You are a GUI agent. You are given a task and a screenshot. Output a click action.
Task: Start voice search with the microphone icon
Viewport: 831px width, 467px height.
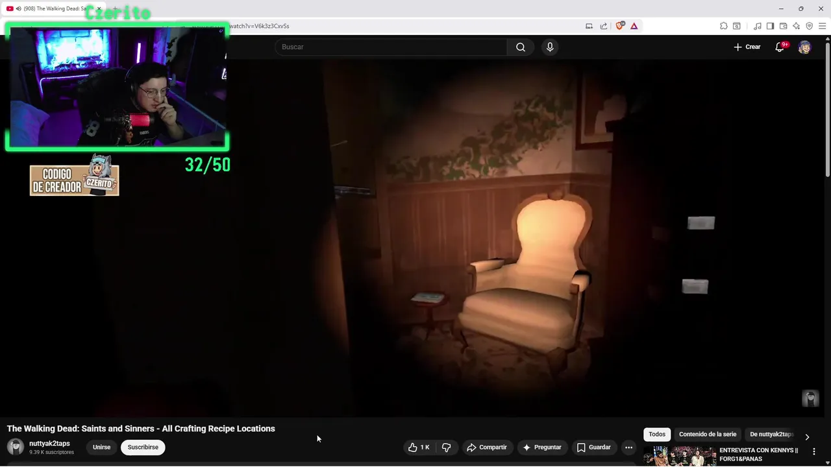(x=550, y=47)
